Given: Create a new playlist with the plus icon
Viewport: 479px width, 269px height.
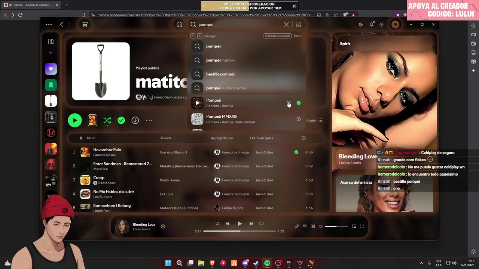Looking at the screenshot, I should (x=51, y=53).
